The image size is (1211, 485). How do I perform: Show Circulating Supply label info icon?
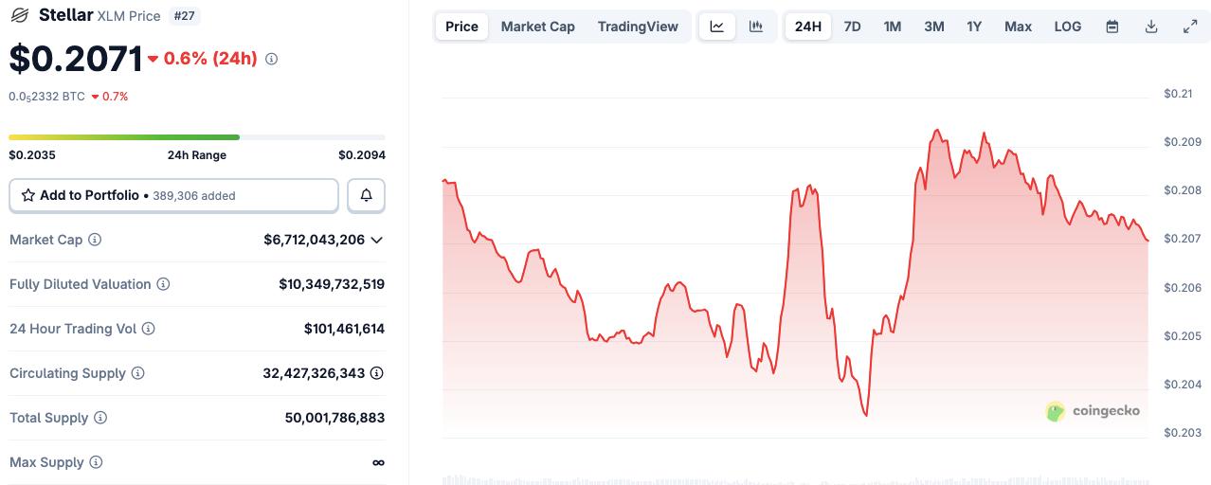coord(138,373)
